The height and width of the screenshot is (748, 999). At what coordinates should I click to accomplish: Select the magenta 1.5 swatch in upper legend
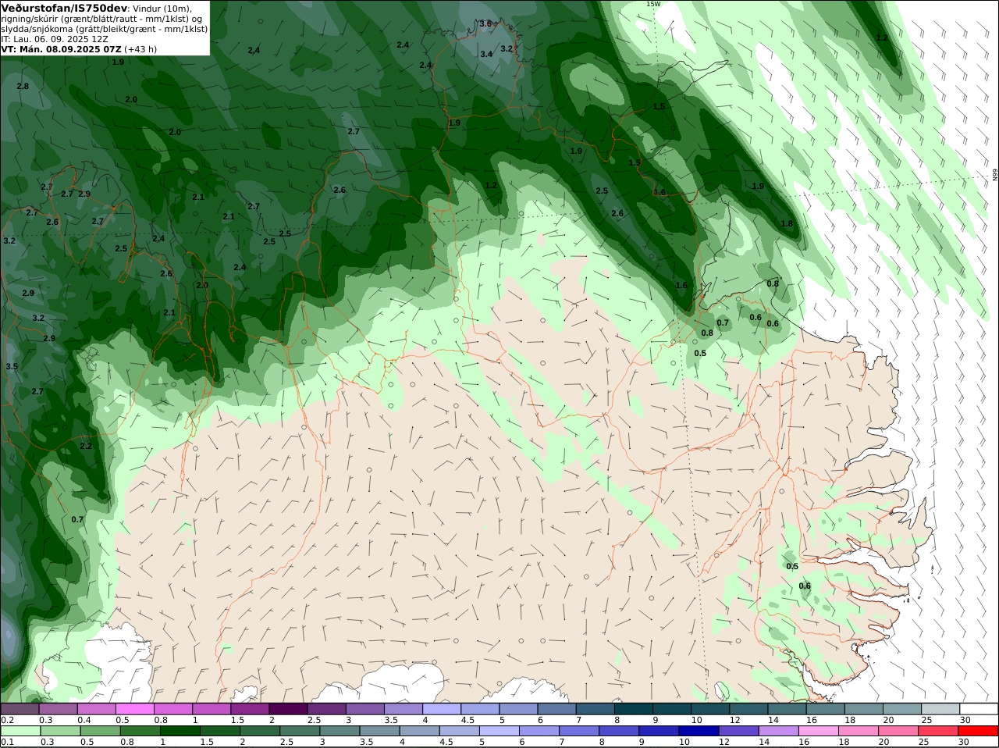(x=250, y=709)
